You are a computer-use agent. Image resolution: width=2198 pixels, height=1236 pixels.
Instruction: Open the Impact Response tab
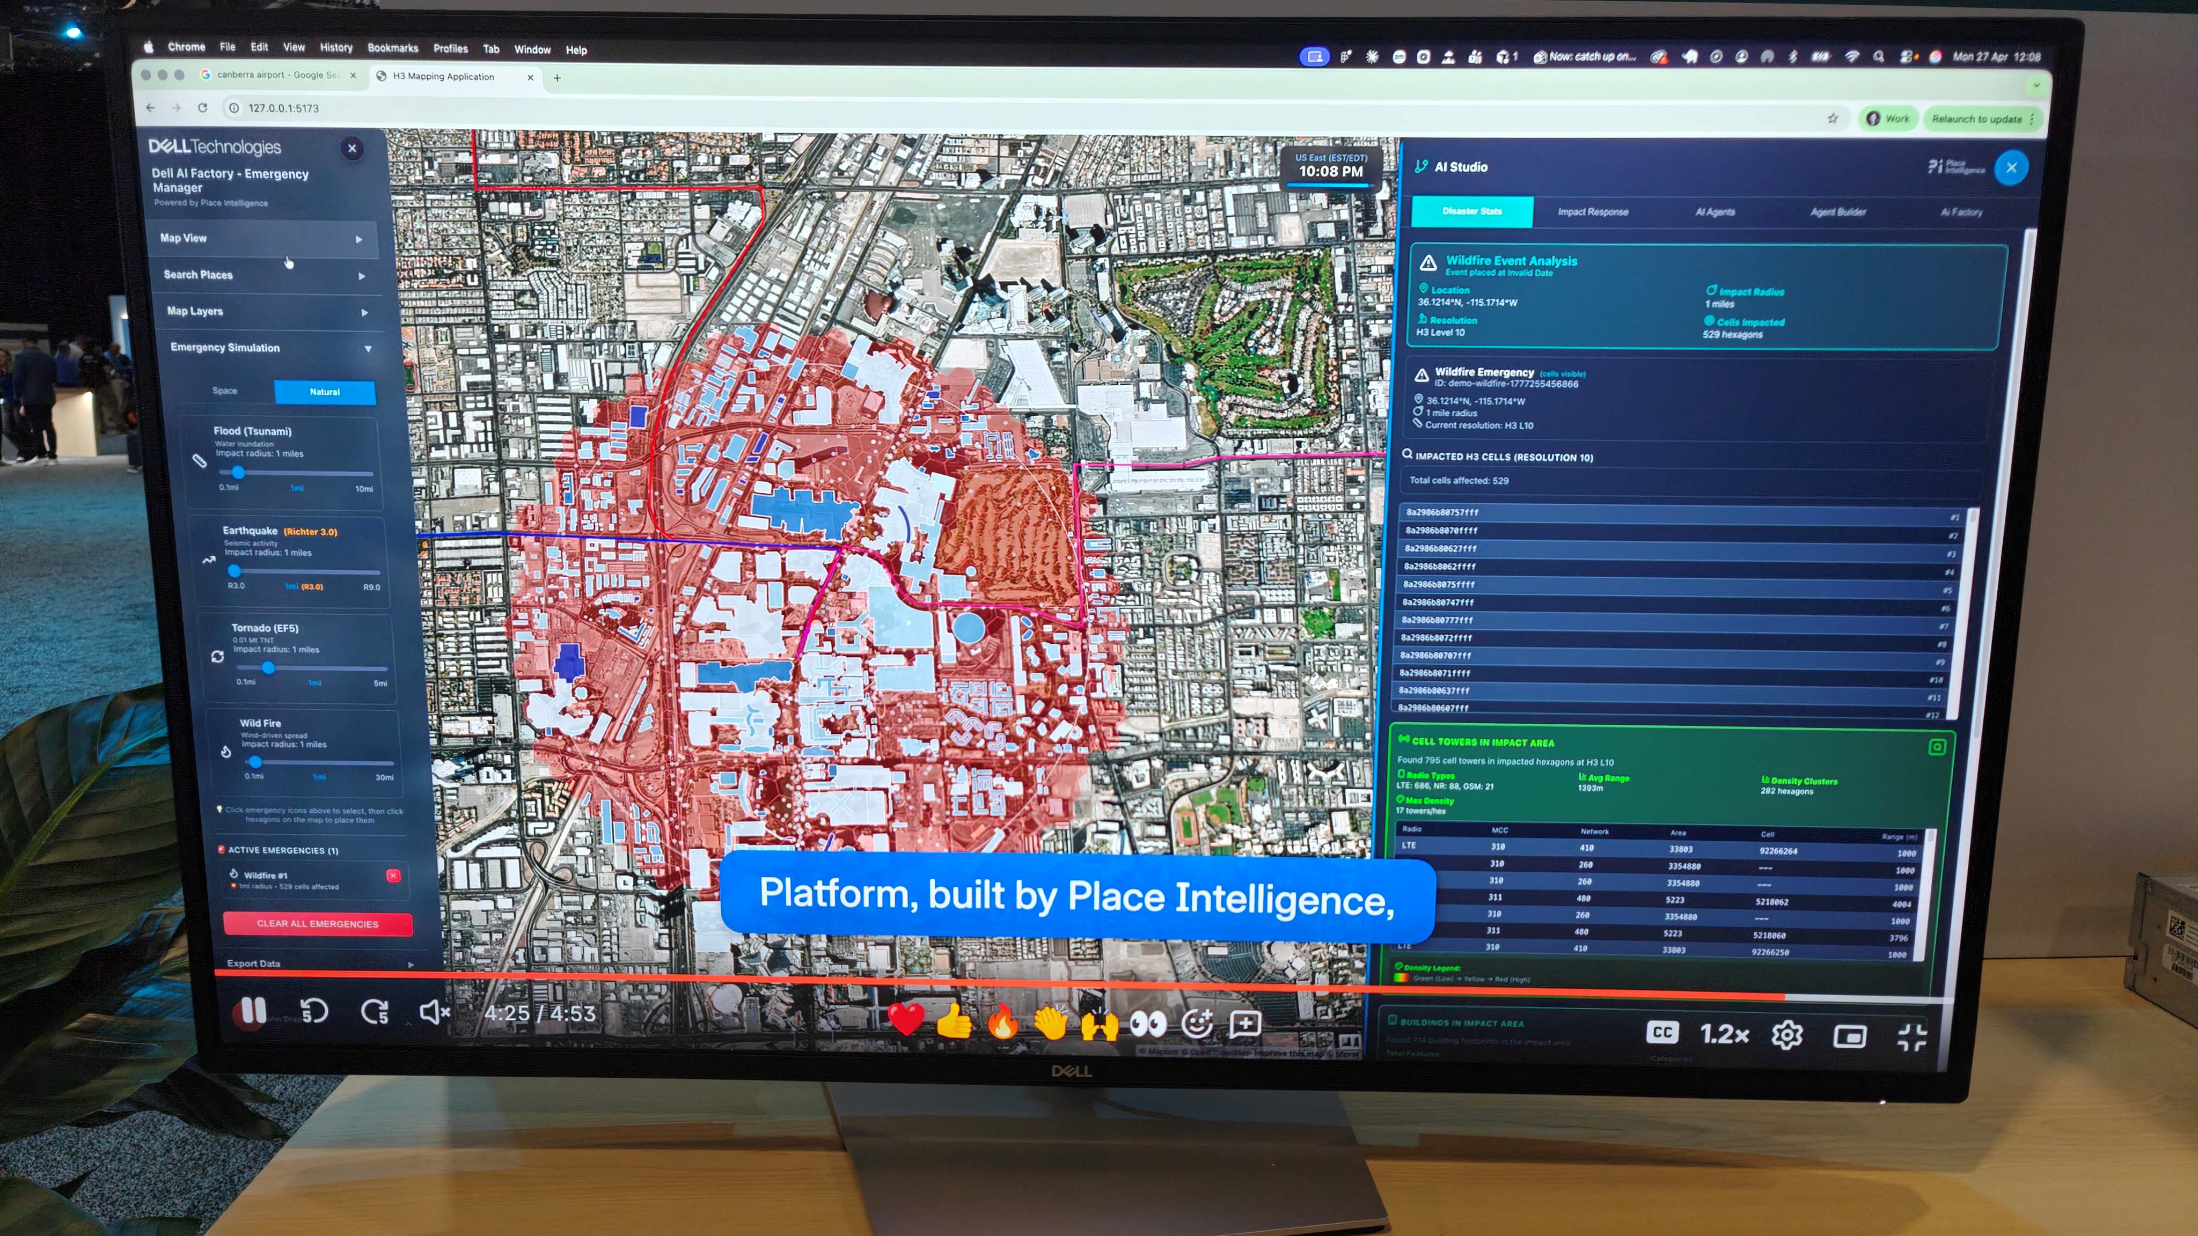coord(1592,211)
